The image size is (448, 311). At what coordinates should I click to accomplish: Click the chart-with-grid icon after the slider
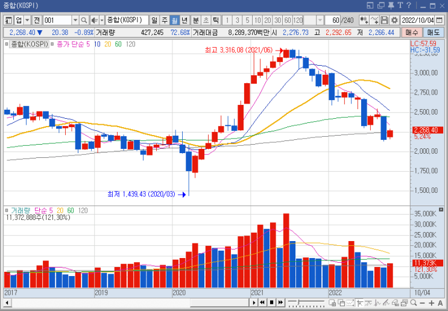pos(332,303)
